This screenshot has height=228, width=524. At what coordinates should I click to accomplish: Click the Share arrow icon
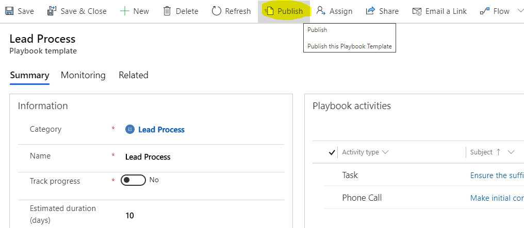(370, 11)
